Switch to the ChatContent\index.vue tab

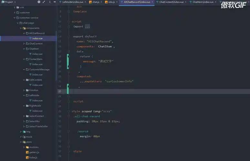[x=171, y=2]
